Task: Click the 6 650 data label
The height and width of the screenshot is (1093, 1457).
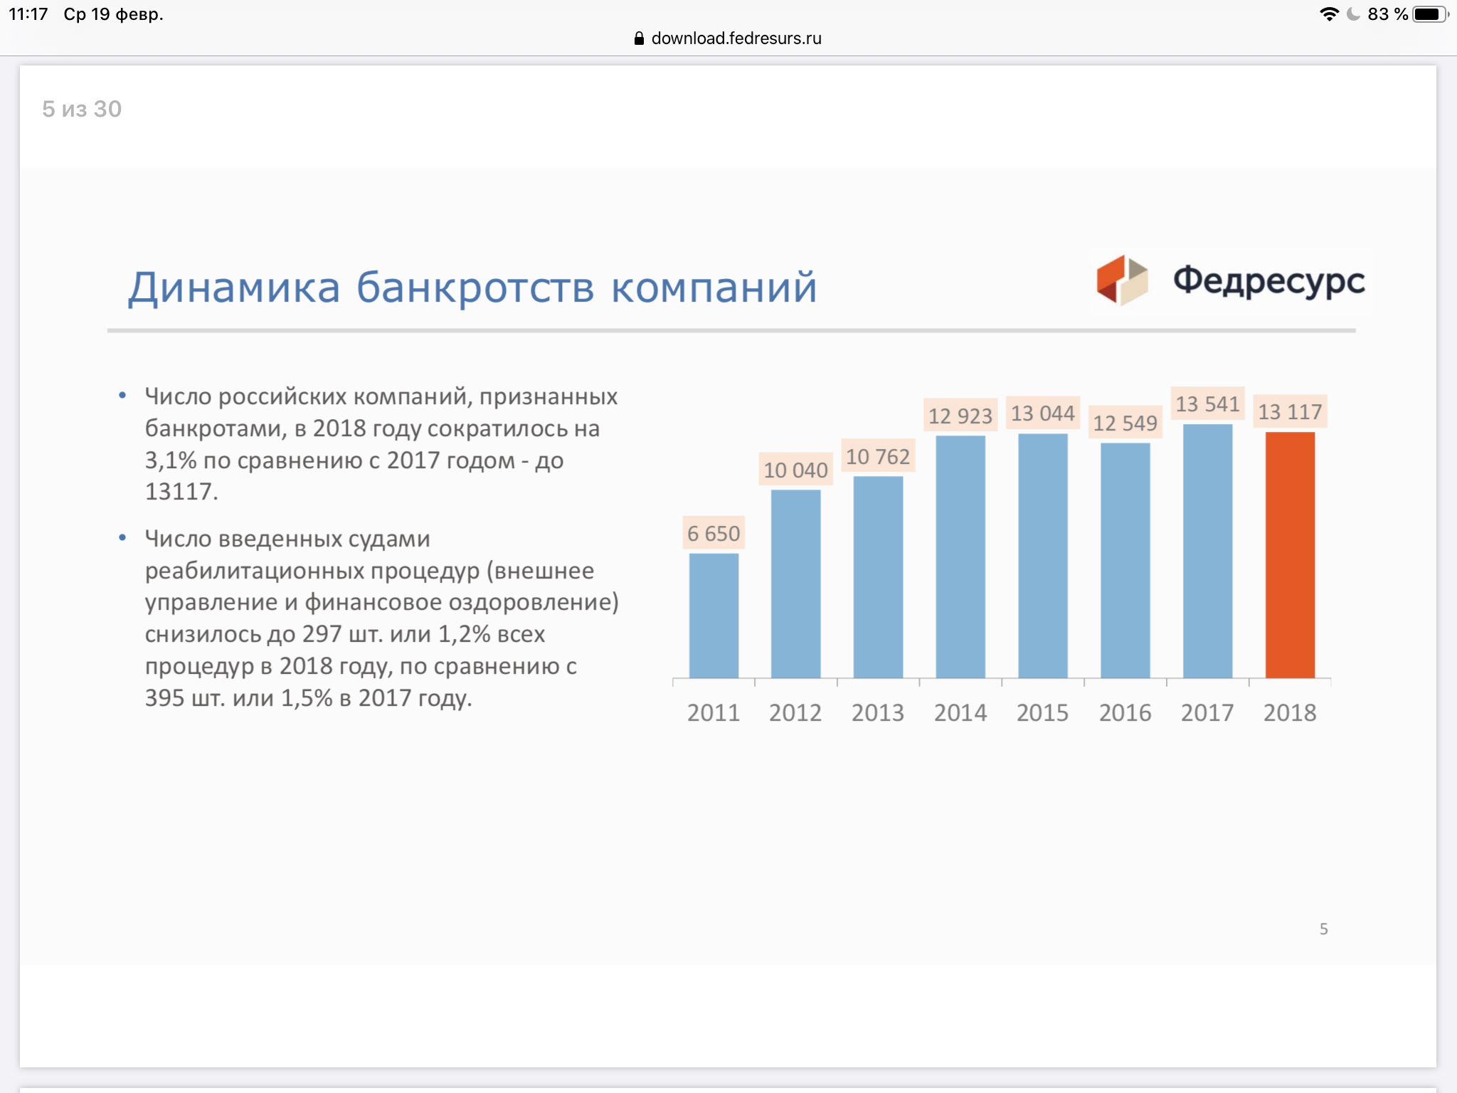Action: (714, 533)
